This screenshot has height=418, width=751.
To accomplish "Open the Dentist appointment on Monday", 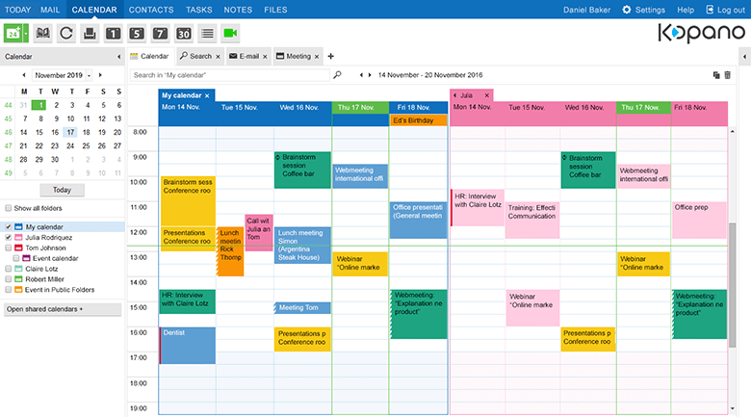I will tap(188, 346).
